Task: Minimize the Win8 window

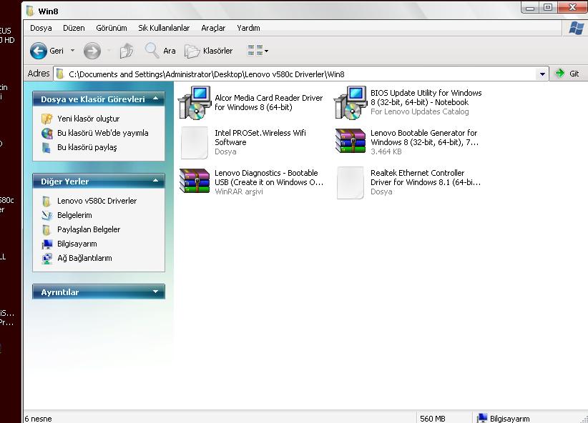Action: pyautogui.click(x=530, y=8)
